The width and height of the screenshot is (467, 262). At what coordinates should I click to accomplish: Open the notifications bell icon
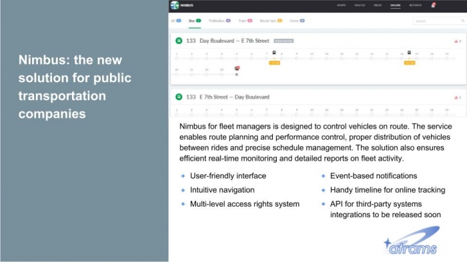433,5
